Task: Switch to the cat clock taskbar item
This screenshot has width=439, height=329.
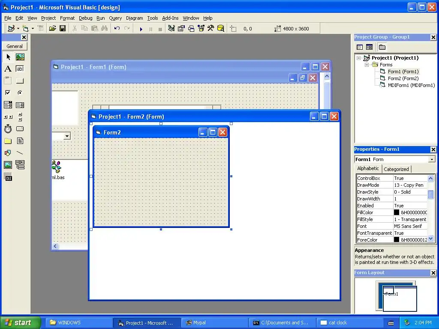Action: pyautogui.click(x=350, y=323)
